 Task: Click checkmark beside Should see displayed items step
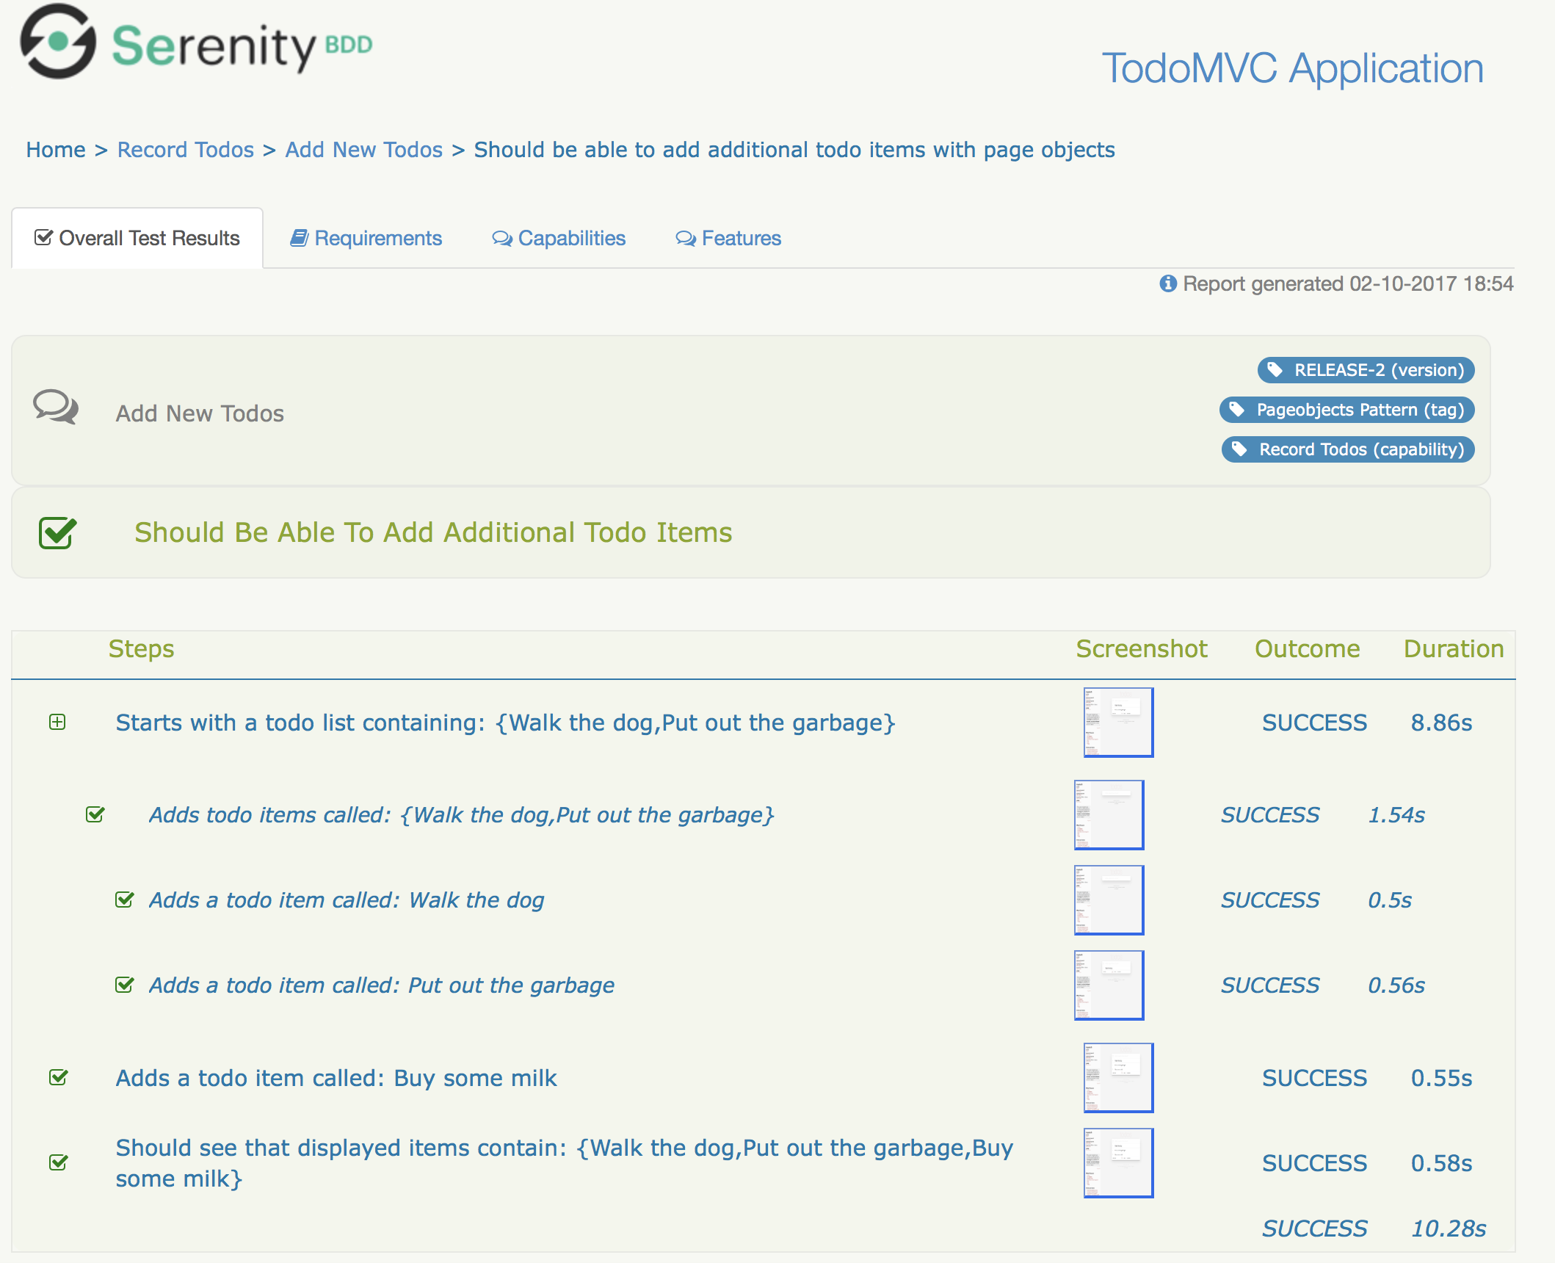pyautogui.click(x=59, y=1162)
